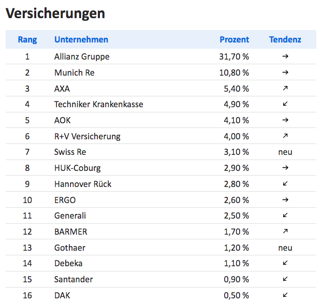Click the trend arrow for Allianz Gruppe
The width and height of the screenshot is (323, 302).
coord(285,56)
